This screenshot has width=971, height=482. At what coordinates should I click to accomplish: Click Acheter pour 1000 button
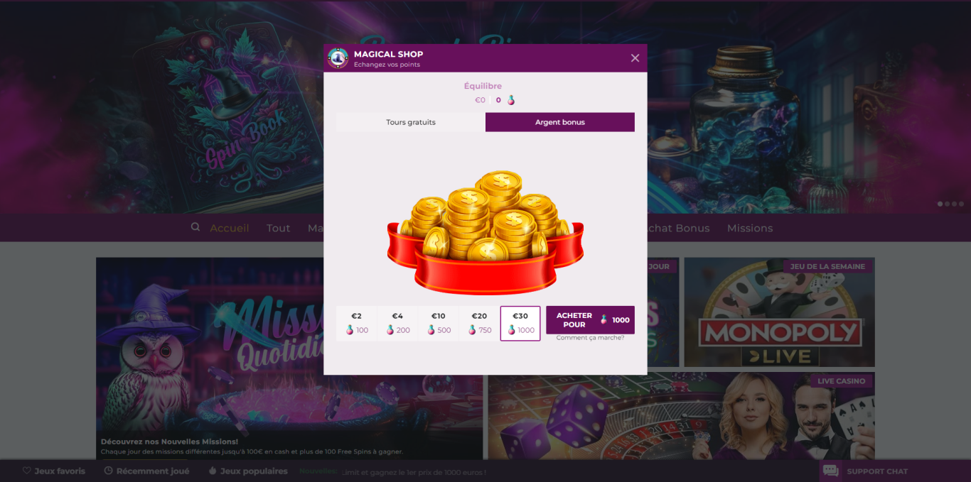tap(590, 320)
